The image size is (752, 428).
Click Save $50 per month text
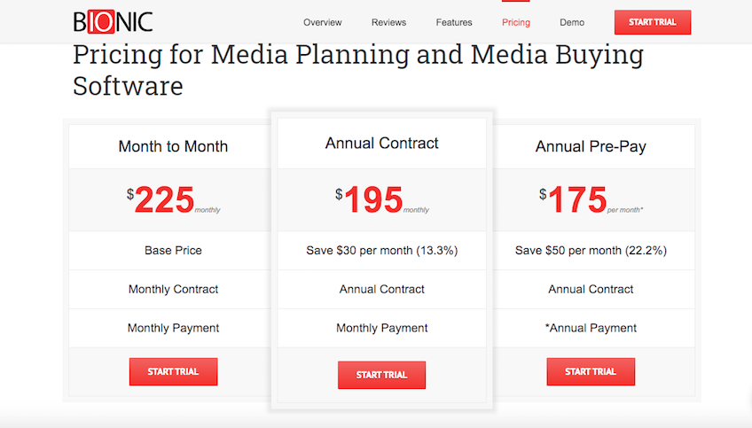click(591, 250)
